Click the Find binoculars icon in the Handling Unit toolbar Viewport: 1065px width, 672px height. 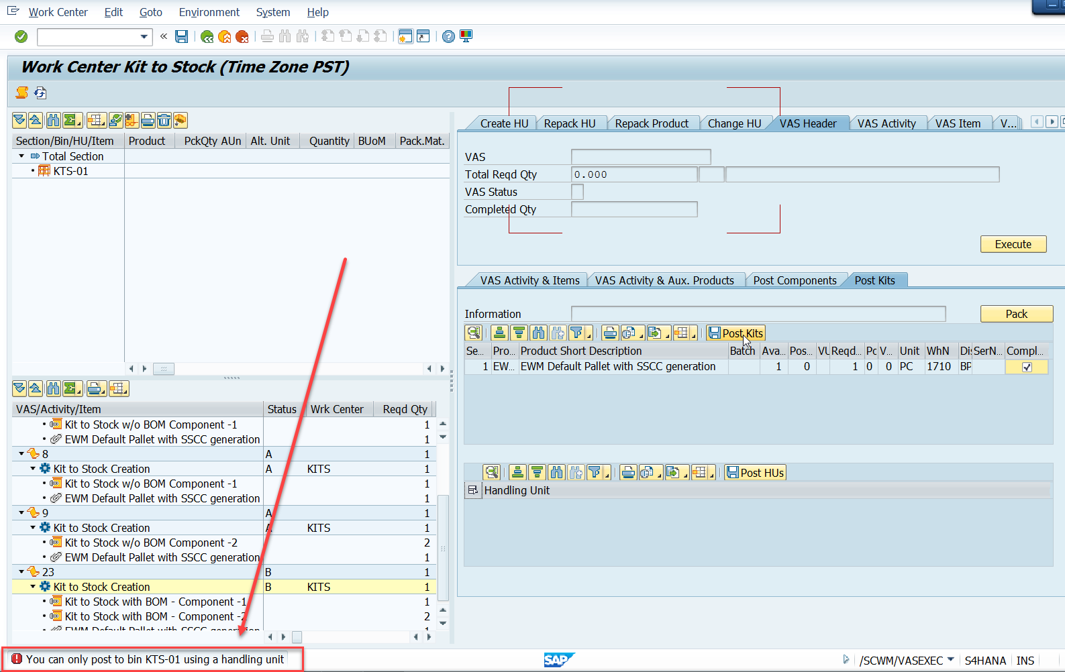pyautogui.click(x=556, y=473)
